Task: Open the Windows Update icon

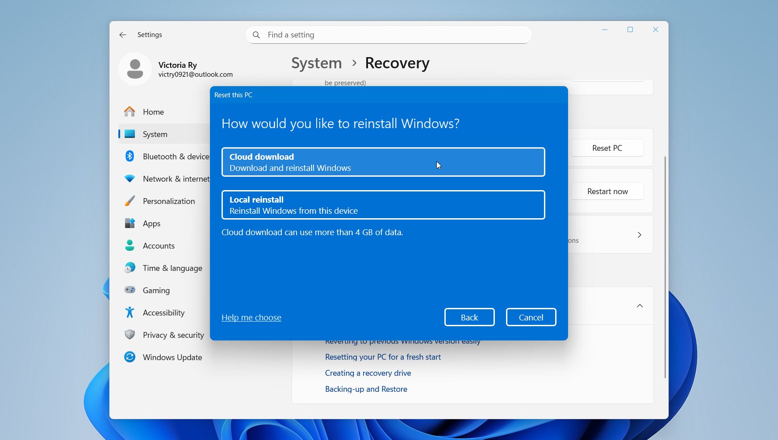Action: coord(130,357)
